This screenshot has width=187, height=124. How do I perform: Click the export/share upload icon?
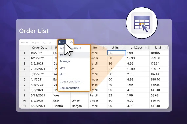(x=71, y=42)
